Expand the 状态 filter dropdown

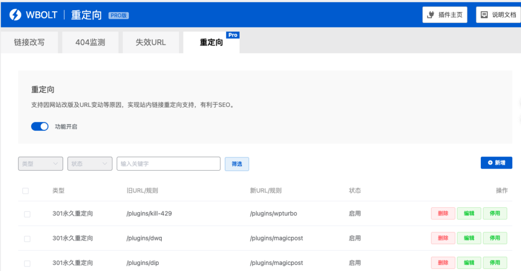[x=90, y=164]
